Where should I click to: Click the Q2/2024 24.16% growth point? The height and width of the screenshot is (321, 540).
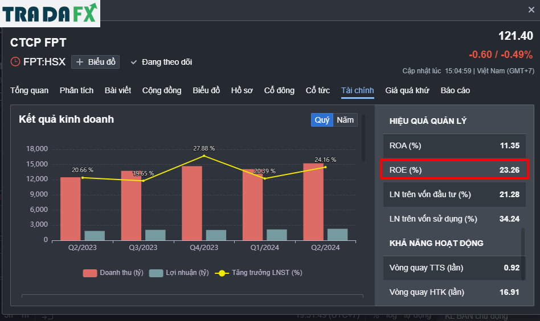325,167
